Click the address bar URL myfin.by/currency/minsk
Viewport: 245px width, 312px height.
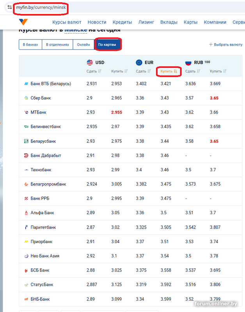[41, 7]
